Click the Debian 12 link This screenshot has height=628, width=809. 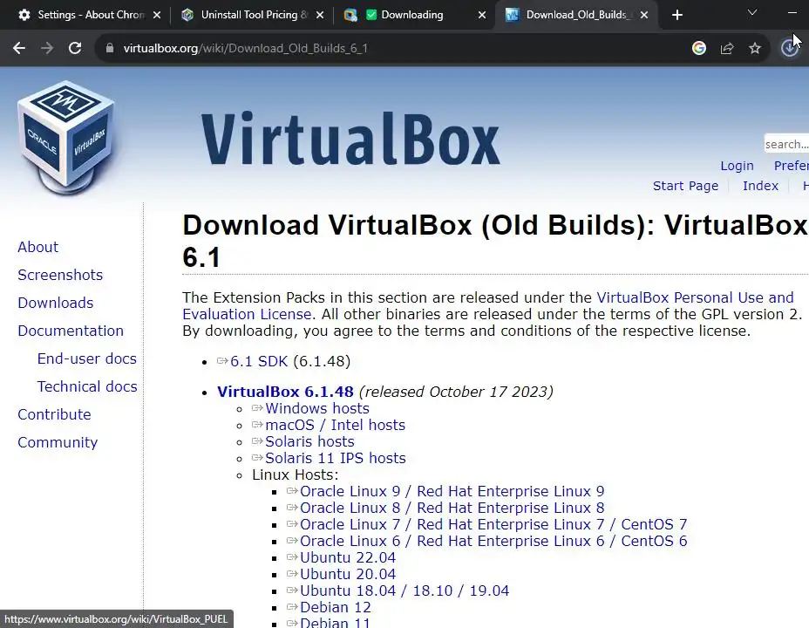click(336, 607)
